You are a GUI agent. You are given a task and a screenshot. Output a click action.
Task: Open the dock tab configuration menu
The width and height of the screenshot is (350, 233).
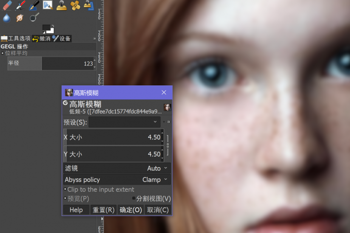[94, 39]
